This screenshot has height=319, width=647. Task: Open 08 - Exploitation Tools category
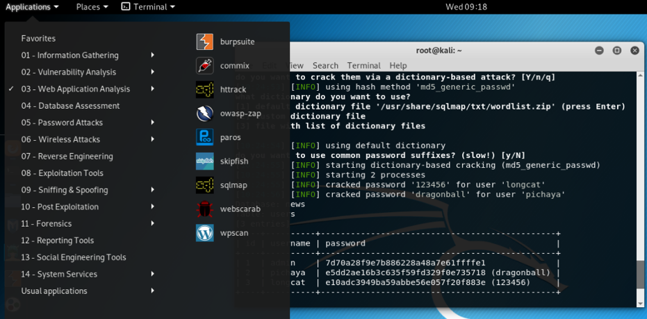(x=63, y=173)
